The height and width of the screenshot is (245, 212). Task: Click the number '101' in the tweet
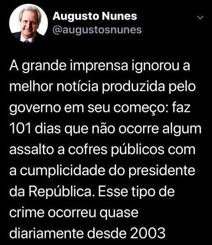tap(20, 129)
